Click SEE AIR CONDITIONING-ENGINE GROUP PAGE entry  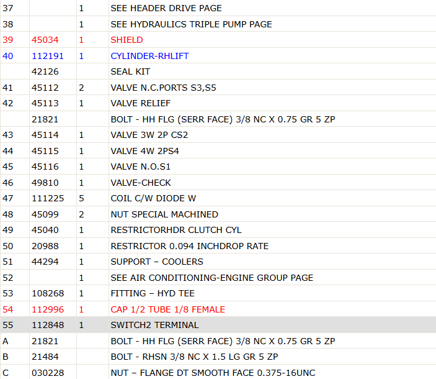211,278
